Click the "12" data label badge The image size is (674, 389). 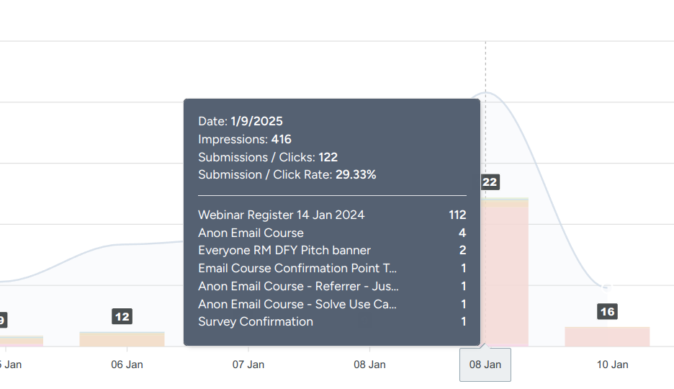click(x=122, y=316)
